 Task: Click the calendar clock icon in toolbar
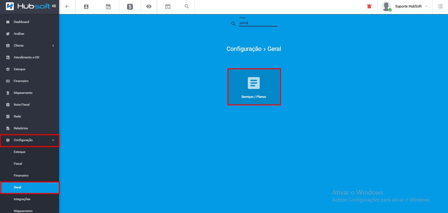click(108, 7)
